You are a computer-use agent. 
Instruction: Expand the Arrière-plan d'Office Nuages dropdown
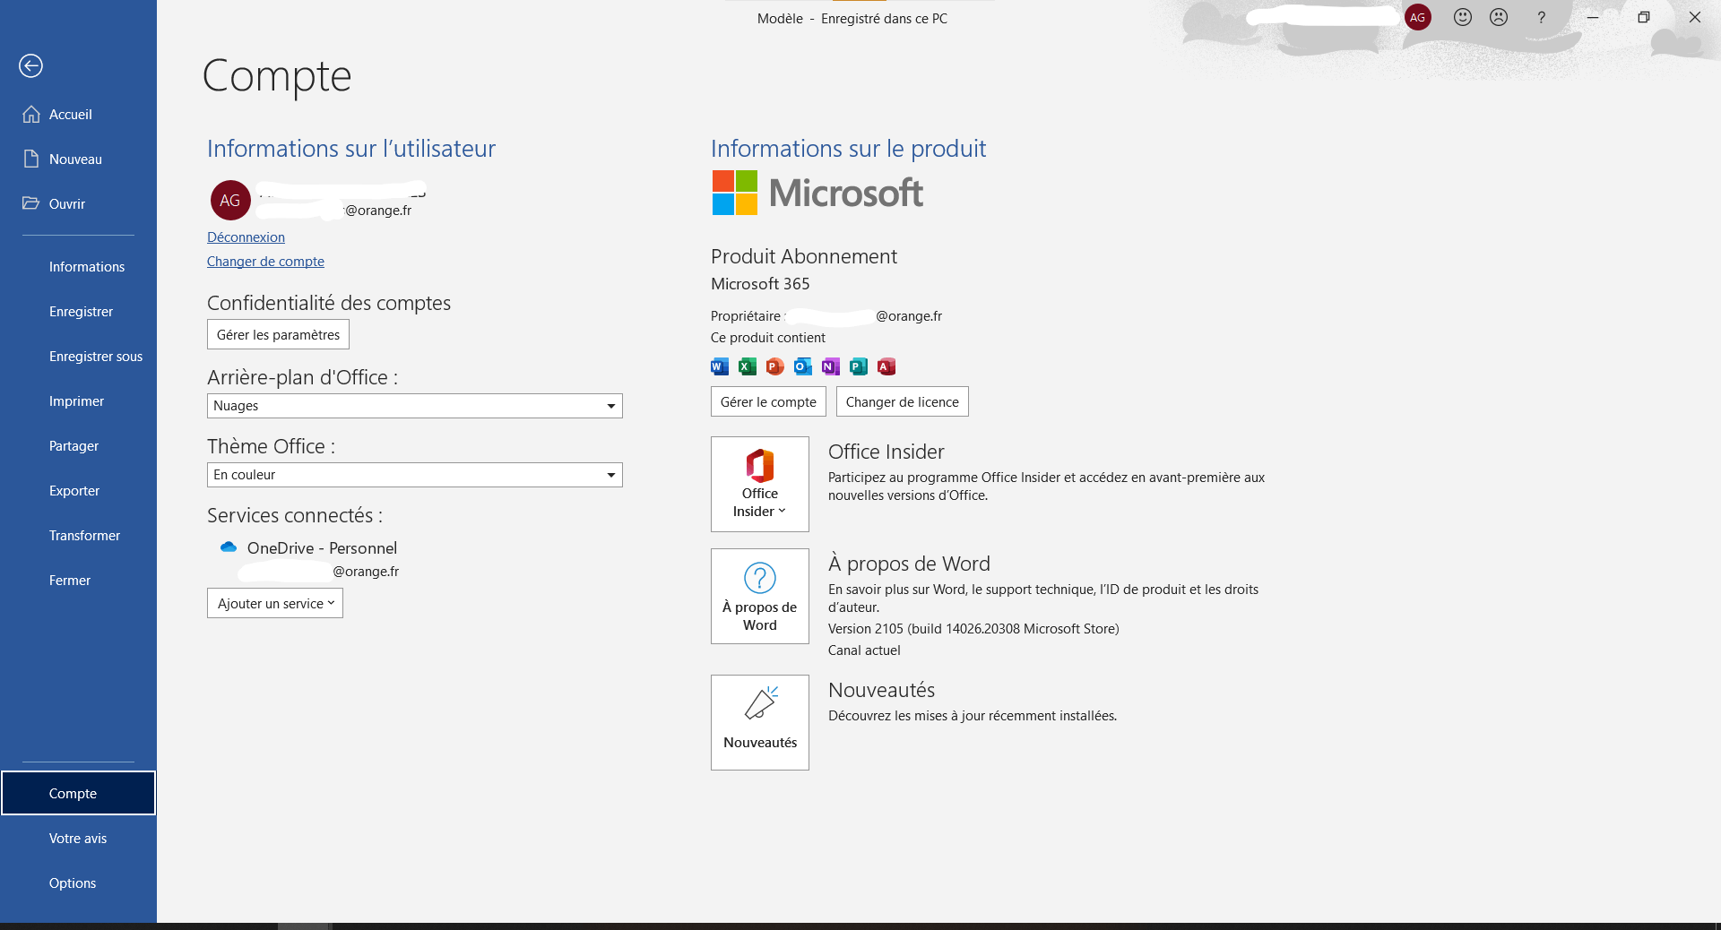coord(415,406)
